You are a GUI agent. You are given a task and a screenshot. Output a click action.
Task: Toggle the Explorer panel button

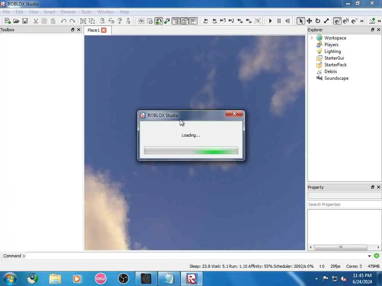tap(176, 21)
